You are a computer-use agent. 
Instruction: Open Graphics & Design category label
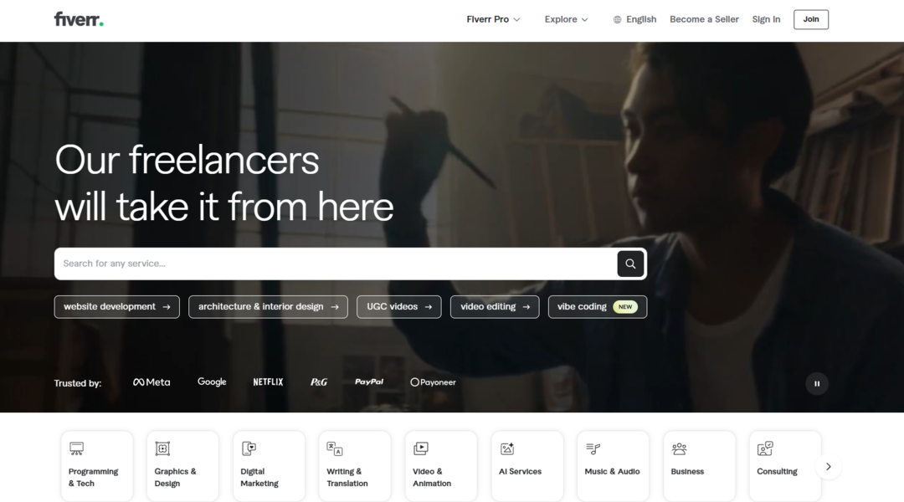[x=175, y=477]
